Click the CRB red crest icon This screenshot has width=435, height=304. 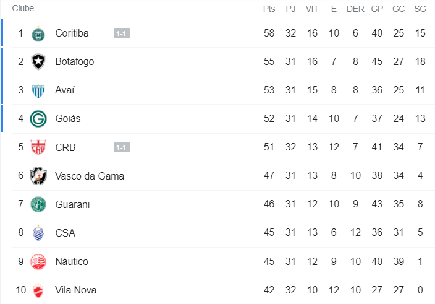[x=38, y=147]
